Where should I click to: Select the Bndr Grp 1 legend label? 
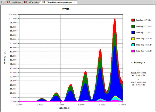click(144, 51)
